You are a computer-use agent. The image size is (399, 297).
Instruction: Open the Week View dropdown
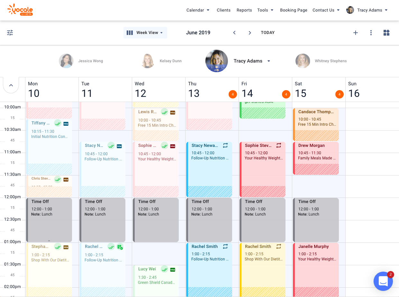(x=145, y=32)
